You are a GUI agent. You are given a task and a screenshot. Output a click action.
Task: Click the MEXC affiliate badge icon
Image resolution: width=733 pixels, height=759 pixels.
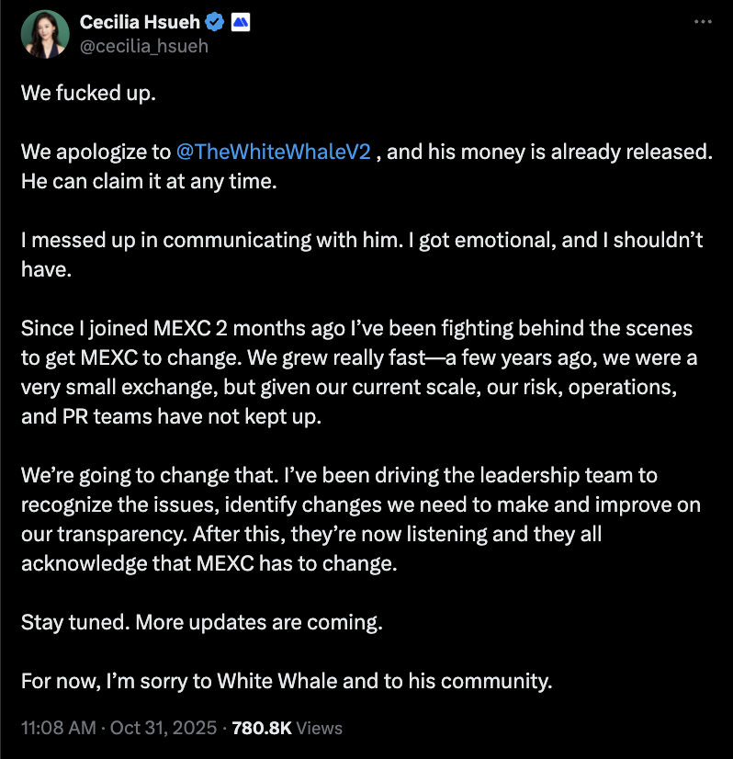point(242,21)
